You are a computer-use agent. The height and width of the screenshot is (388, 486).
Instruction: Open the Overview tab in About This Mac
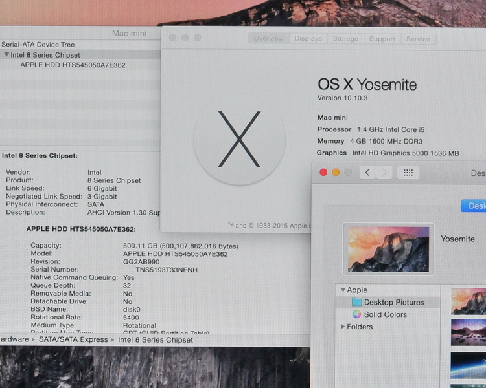pos(269,38)
